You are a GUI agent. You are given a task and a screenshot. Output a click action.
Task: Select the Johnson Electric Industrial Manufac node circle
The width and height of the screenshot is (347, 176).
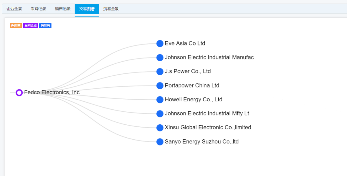[160, 58]
